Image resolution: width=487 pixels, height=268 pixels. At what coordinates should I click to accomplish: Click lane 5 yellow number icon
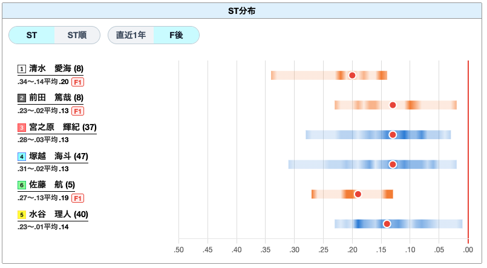coord(21,215)
